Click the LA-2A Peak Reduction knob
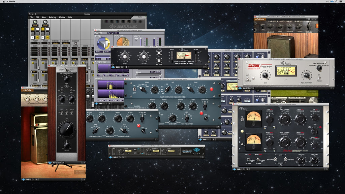This screenshot has width=345, height=194. (x=307, y=75)
